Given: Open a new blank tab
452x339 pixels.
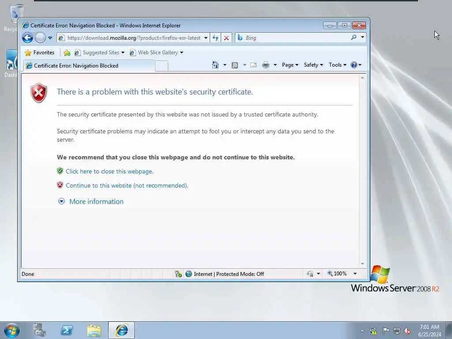Looking at the screenshot, I should tap(162, 66).
